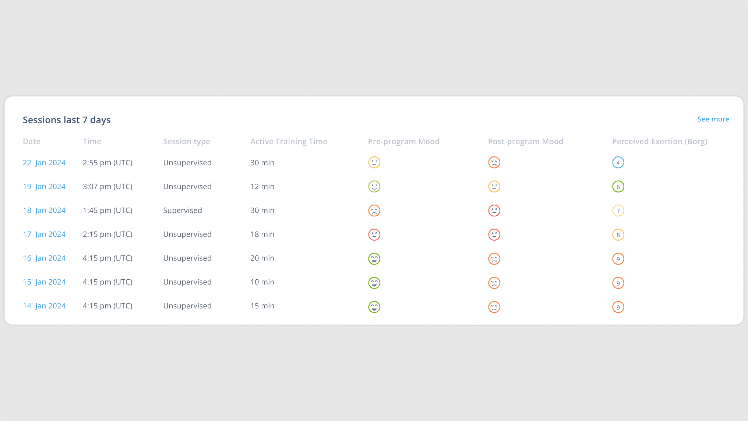Click the Borg exertion badge showing 7
Viewport: 748px width, 421px height.
(618, 211)
